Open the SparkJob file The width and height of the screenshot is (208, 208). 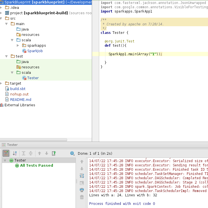click(x=35, y=51)
